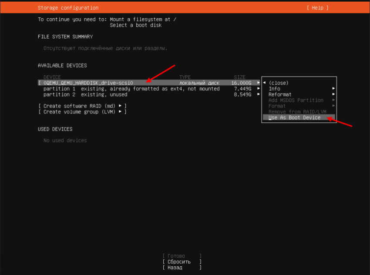This screenshot has width=370, height=275.
Task: Open Create volume group (LVM) option
Action: 82,112
